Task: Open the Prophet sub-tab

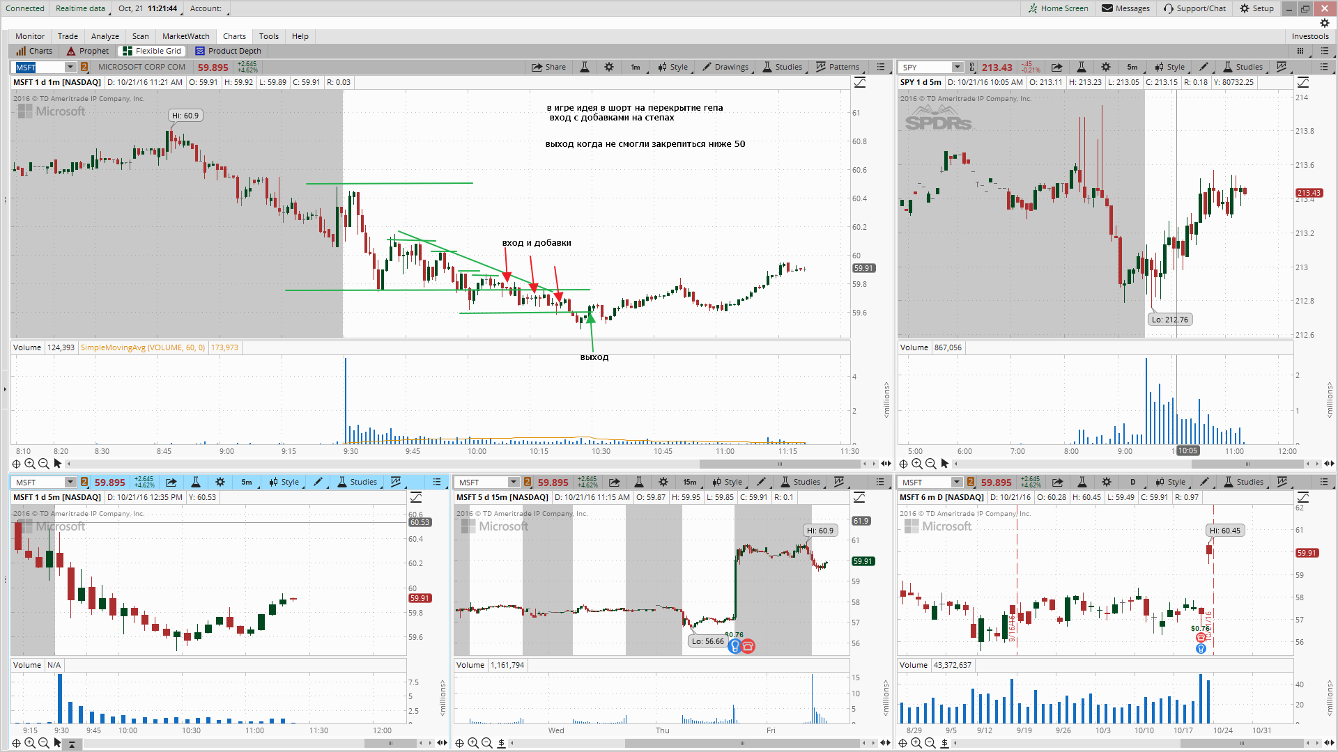Action: pyautogui.click(x=89, y=51)
